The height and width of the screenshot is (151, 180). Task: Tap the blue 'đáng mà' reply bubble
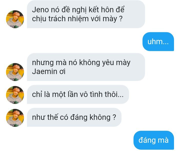coord(154,140)
